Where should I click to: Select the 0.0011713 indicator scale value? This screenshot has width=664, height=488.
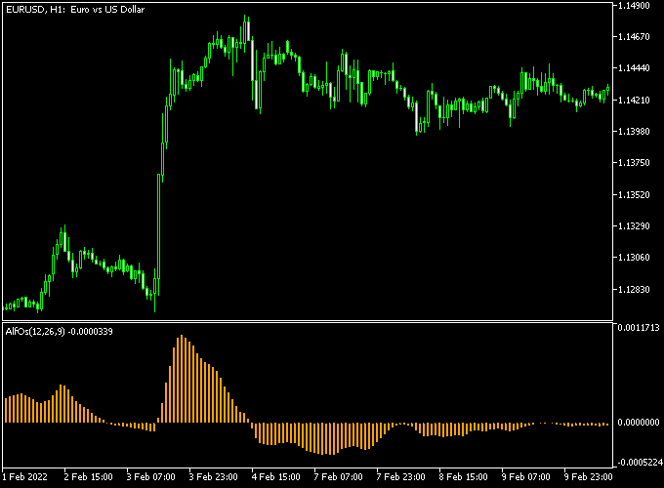tap(638, 328)
